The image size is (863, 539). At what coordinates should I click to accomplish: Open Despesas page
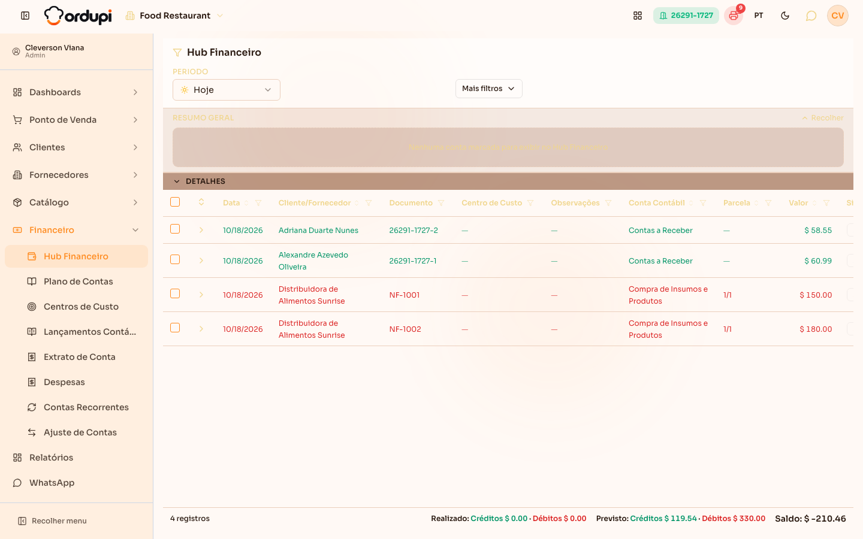pyautogui.click(x=76, y=382)
